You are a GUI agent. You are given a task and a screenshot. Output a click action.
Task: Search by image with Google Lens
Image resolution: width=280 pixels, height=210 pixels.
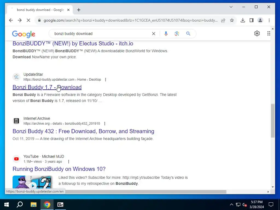(x=177, y=34)
